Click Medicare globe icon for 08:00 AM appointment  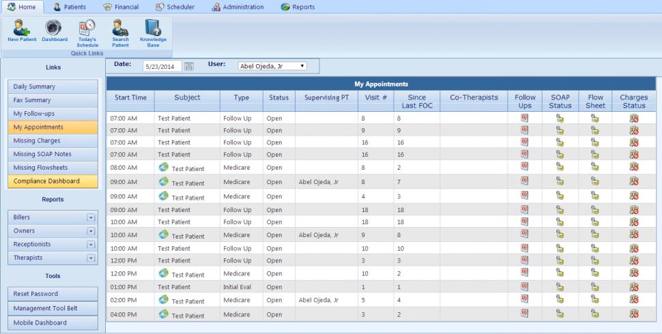(163, 166)
